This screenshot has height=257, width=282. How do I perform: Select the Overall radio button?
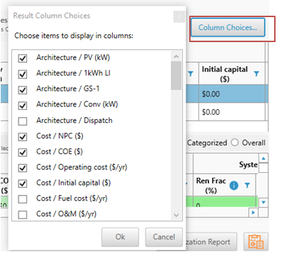(x=235, y=143)
